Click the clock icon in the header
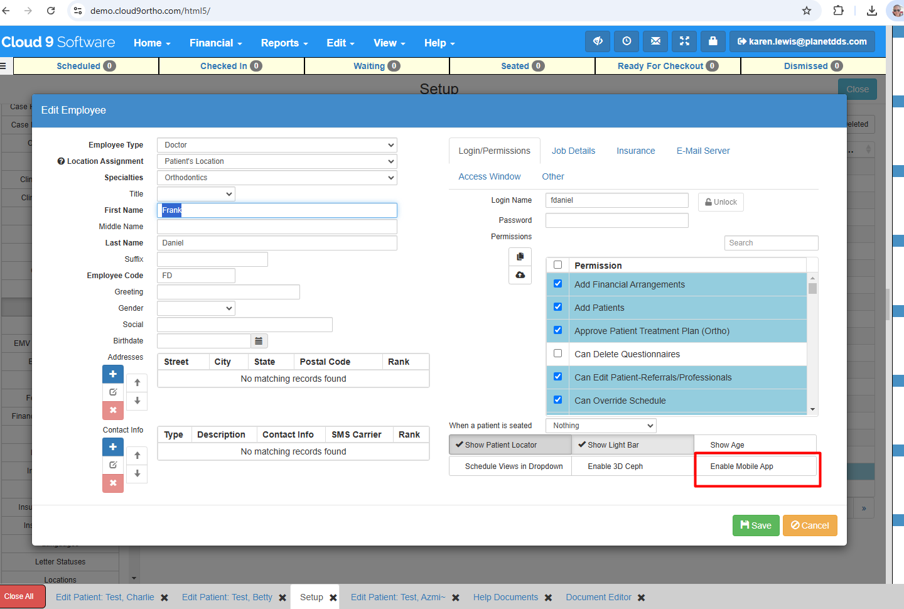Viewport: 904px width, 609px height. pyautogui.click(x=627, y=41)
